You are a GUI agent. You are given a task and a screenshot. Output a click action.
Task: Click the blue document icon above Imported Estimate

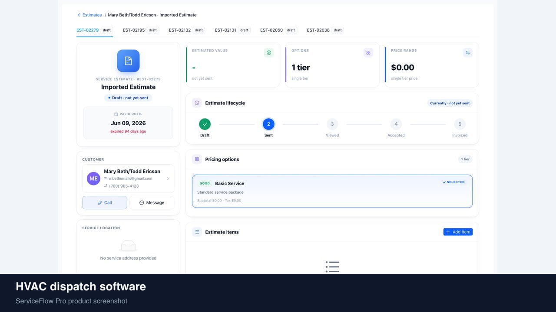128,61
